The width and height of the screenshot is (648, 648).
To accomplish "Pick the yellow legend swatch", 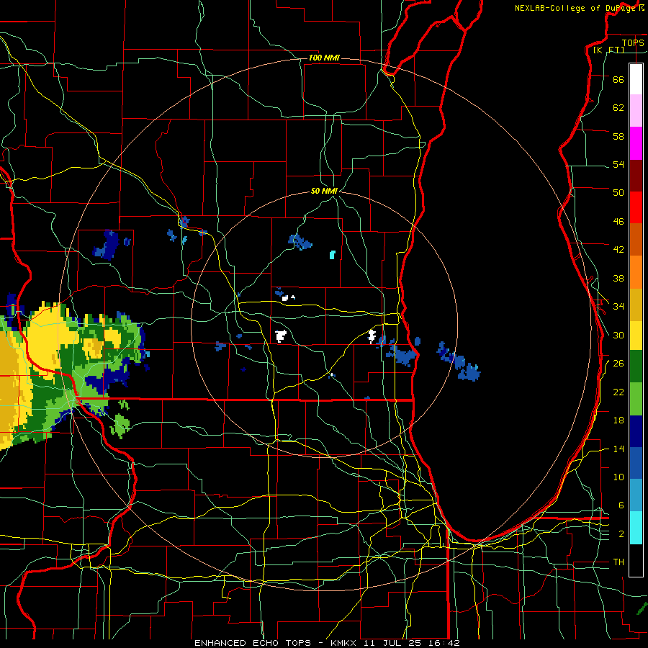I will 636,336.
